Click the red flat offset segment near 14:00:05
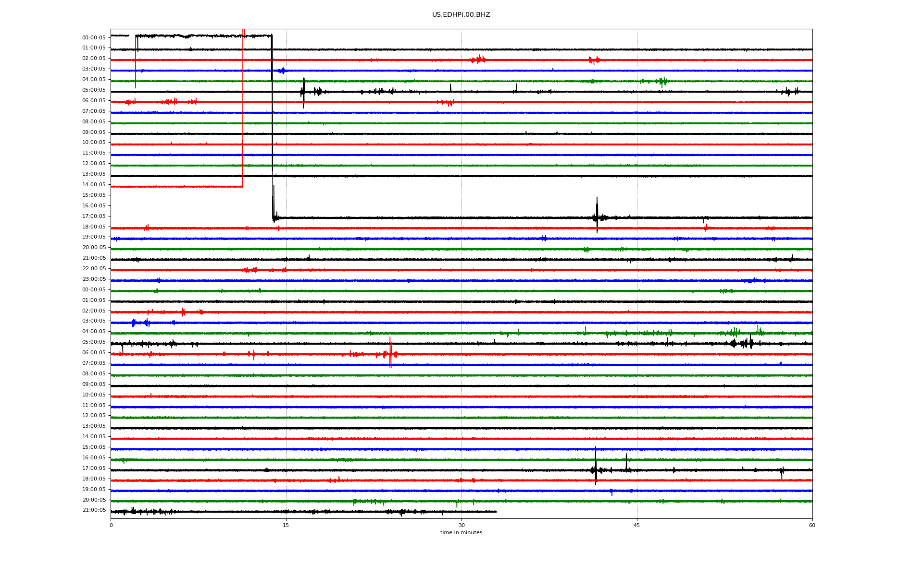The image size is (923, 576). coord(178,186)
